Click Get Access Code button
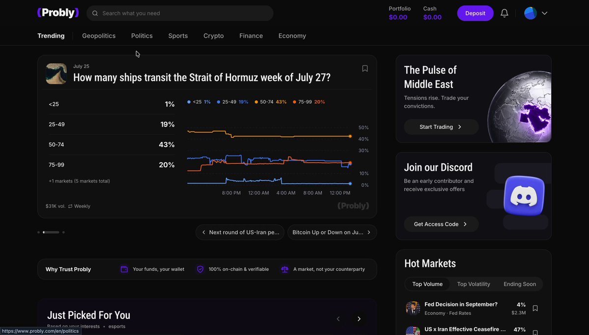Screen dimensions: 589x335 (x=441, y=224)
